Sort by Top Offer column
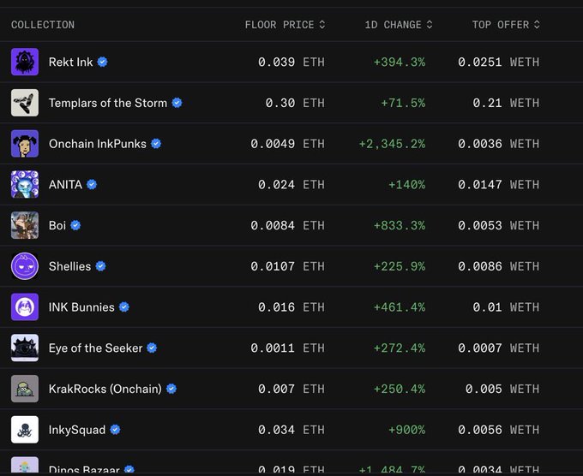 point(506,25)
